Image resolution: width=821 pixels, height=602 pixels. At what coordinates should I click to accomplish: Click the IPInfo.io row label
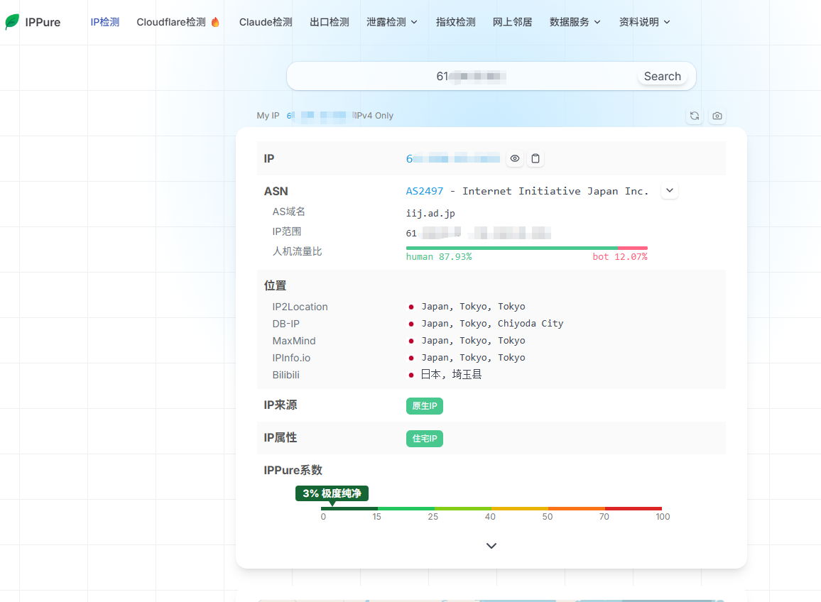click(291, 358)
